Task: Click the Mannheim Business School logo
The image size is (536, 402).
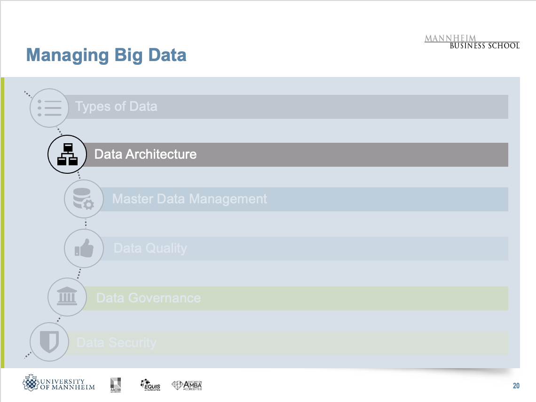Action: tap(472, 42)
